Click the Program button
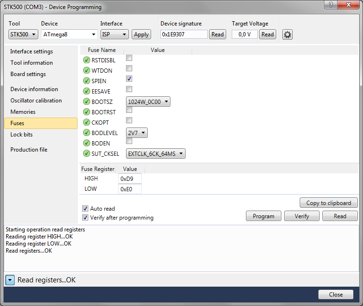 (263, 216)
